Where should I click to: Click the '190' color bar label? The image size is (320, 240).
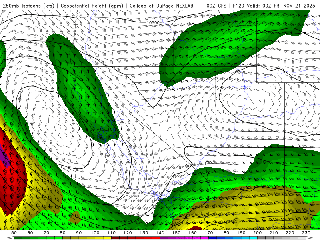click(x=241, y=233)
